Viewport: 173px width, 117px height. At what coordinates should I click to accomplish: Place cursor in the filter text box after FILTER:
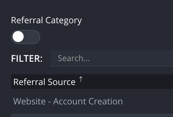(112, 58)
